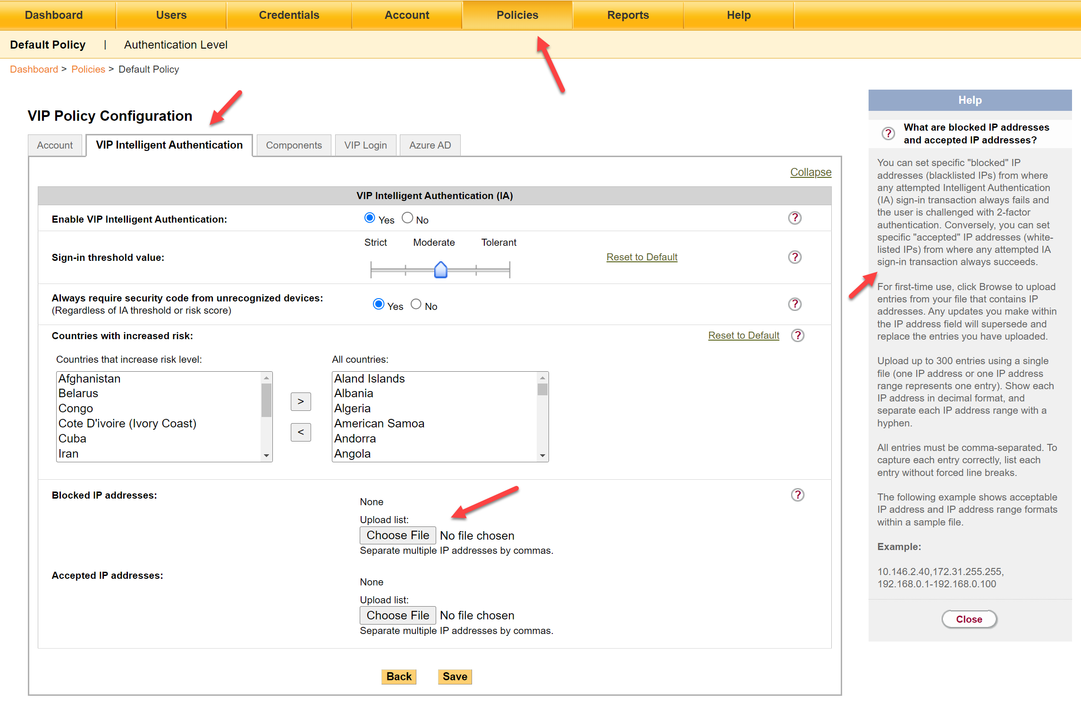This screenshot has height=709, width=1081.
Task: Click help icon next to Countries with increased risk
Action: (798, 335)
